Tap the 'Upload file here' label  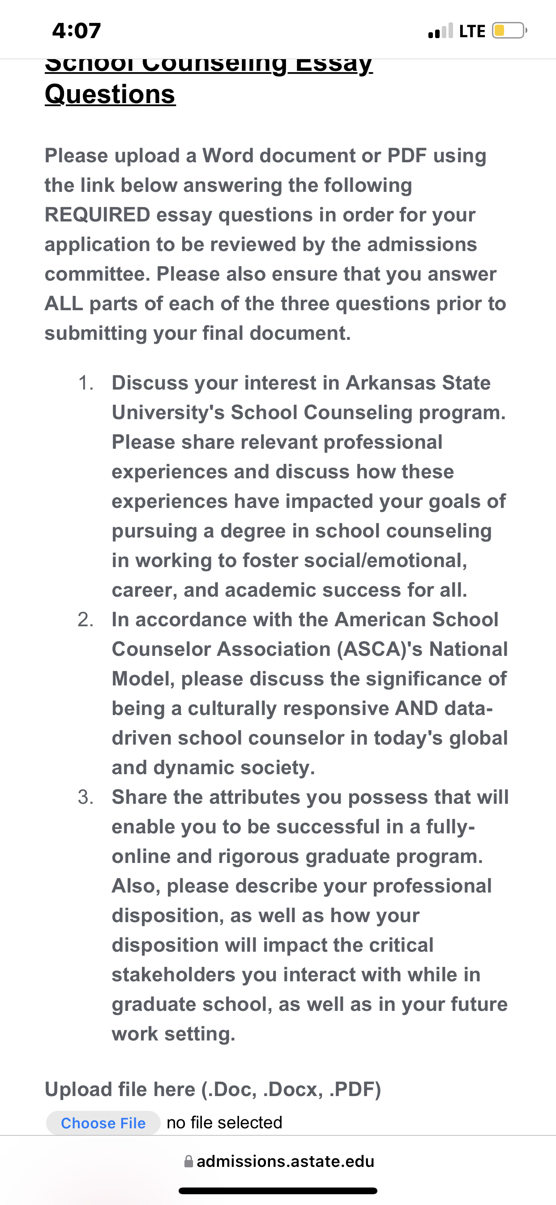tap(213, 1089)
